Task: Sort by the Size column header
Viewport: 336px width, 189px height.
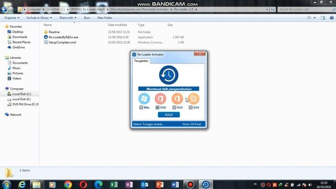Action: point(170,25)
